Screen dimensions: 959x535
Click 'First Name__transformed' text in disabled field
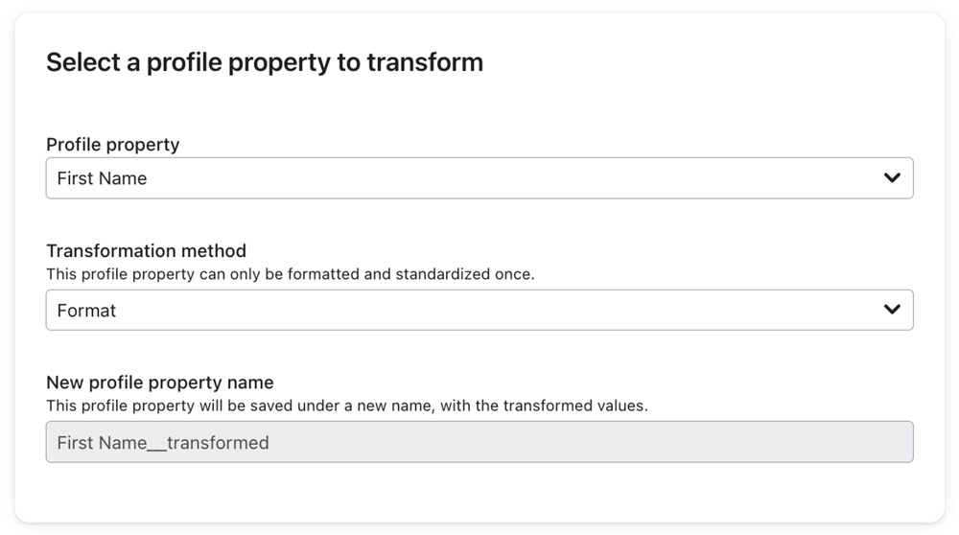click(x=163, y=443)
